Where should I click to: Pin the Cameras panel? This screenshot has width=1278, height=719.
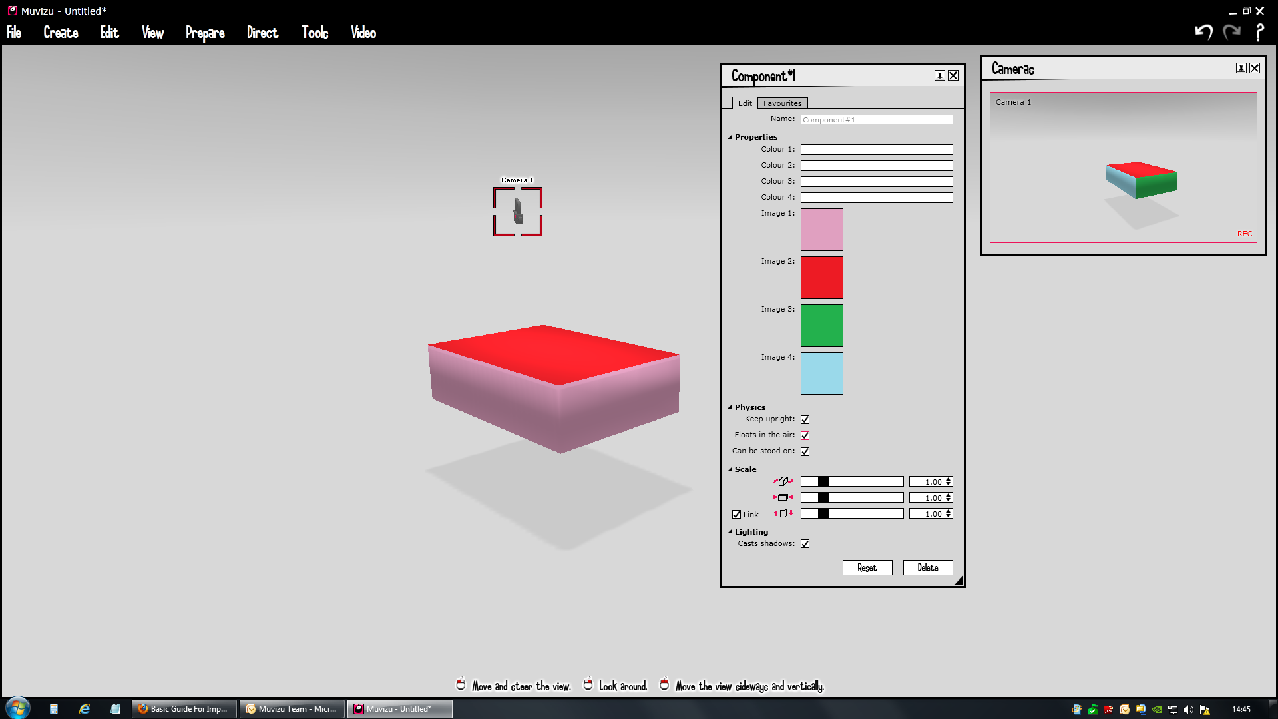pos(1241,68)
